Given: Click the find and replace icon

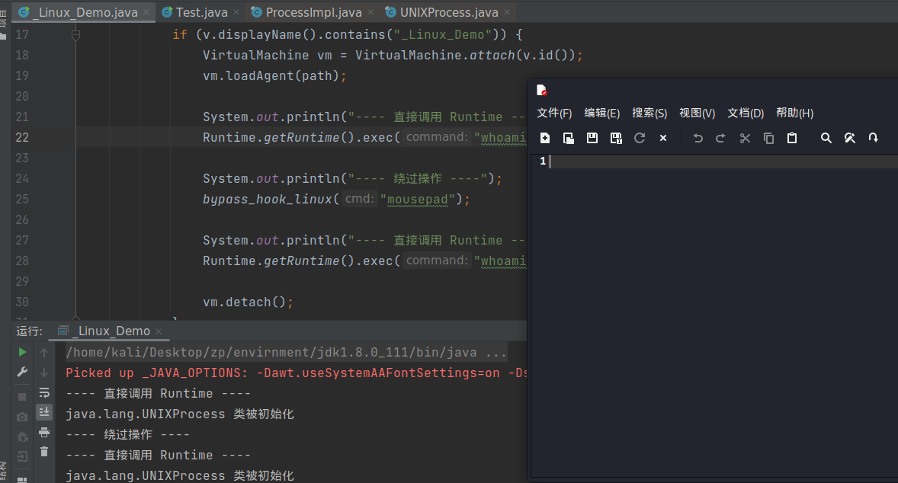Looking at the screenshot, I should (x=850, y=138).
